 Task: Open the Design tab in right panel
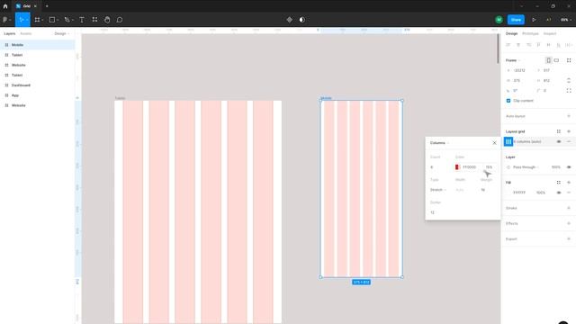511,33
